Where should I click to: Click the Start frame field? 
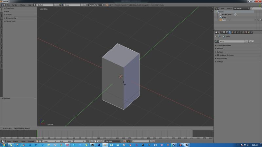[x=50, y=141]
